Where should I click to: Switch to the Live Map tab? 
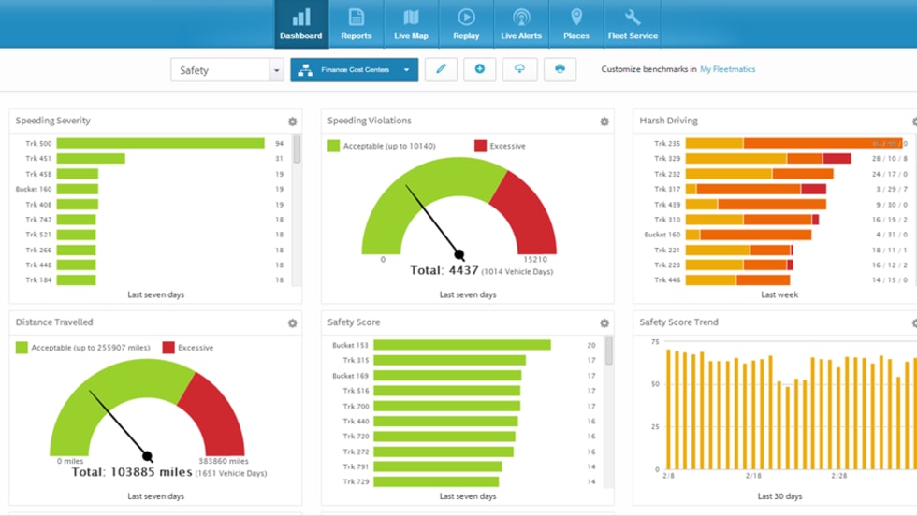411,24
